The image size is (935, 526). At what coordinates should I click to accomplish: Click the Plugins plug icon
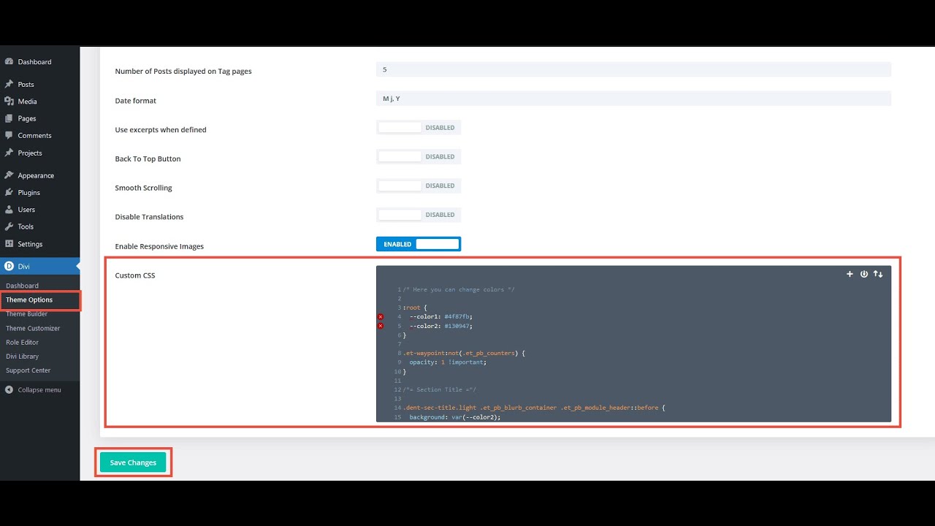(9, 192)
